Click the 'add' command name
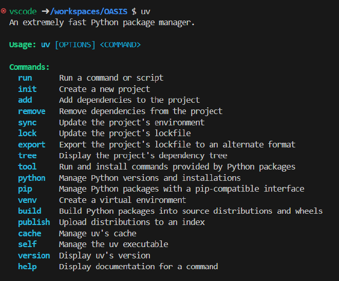The image size is (339, 281). click(25, 100)
